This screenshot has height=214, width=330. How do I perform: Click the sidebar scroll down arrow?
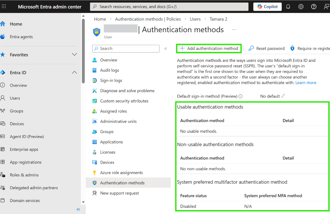click(x=83, y=202)
